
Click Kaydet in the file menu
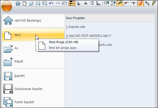click(x=33, y=76)
